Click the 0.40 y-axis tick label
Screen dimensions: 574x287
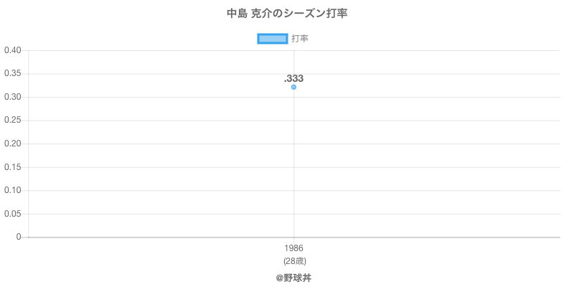[12, 50]
